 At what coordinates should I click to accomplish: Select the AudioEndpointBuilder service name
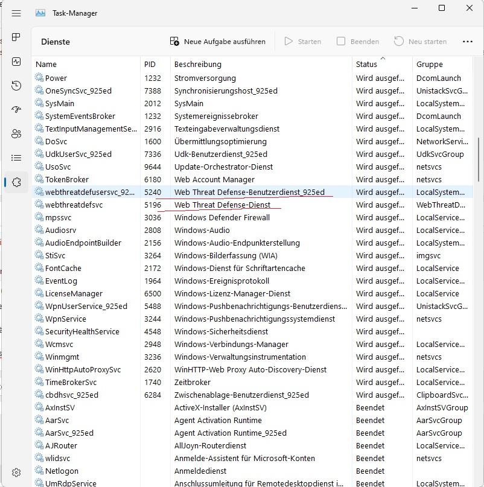click(83, 243)
